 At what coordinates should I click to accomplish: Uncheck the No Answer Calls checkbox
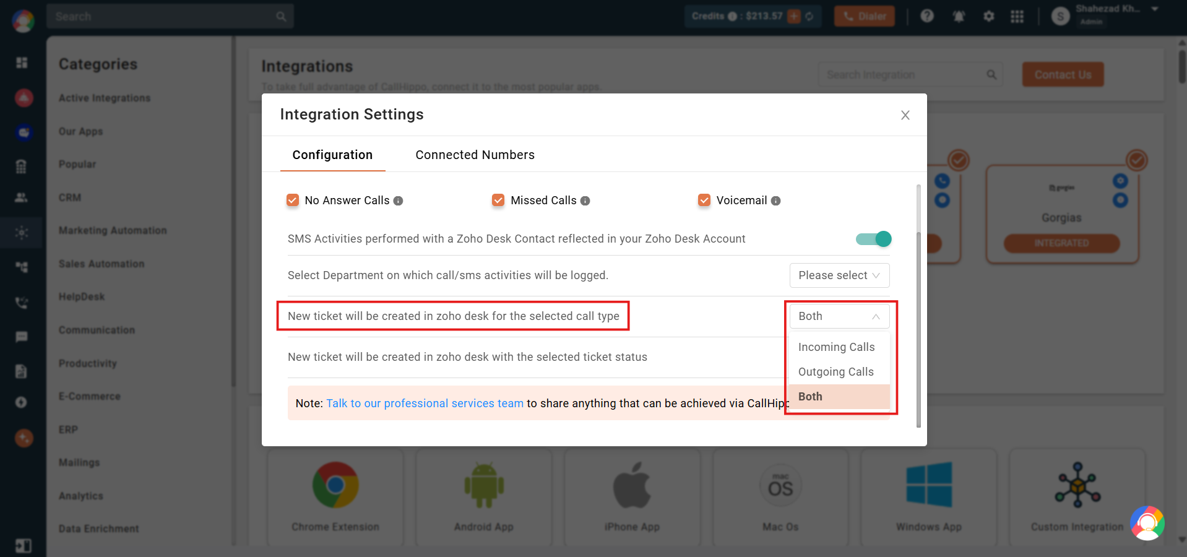[x=293, y=200]
